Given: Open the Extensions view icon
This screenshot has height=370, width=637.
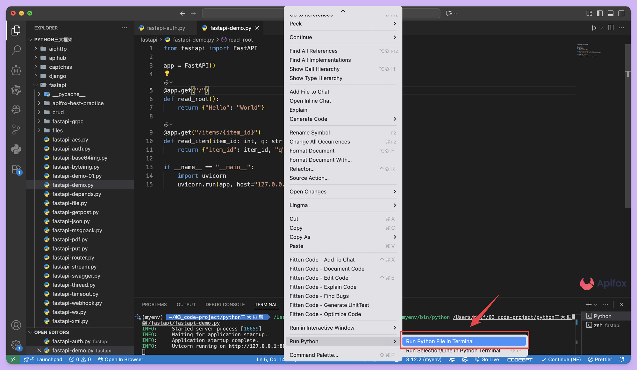Looking at the screenshot, I should (x=16, y=169).
